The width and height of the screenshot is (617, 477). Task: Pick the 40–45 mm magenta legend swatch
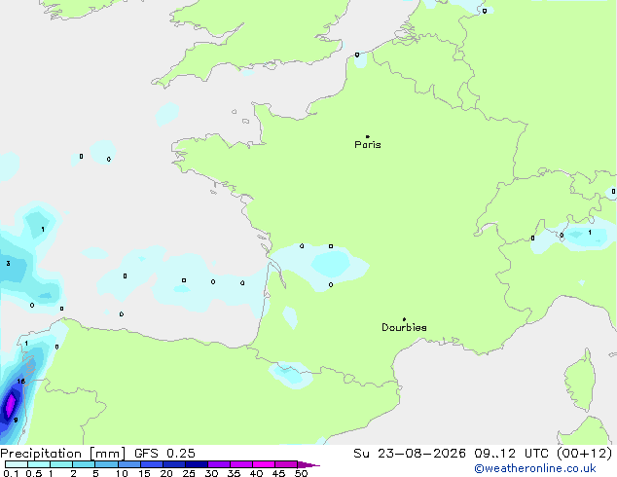point(264,464)
